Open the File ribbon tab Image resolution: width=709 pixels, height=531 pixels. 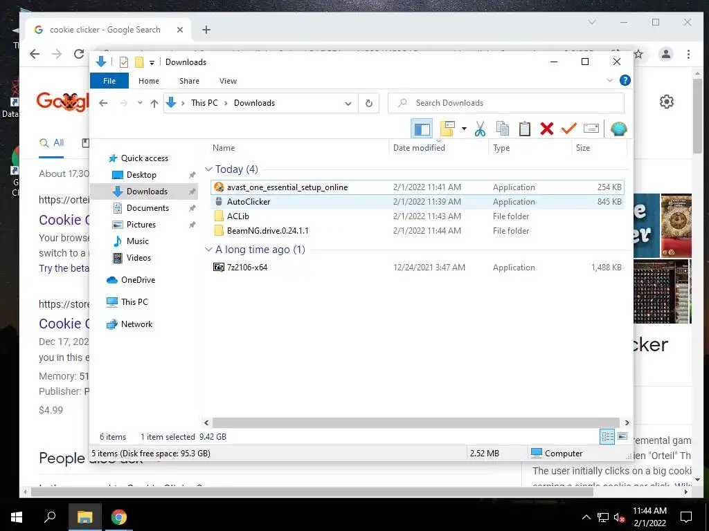[x=109, y=81]
